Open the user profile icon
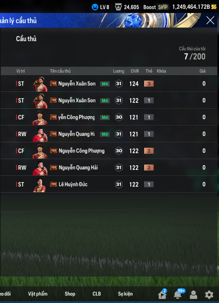The image size is (219, 303). click(x=193, y=295)
